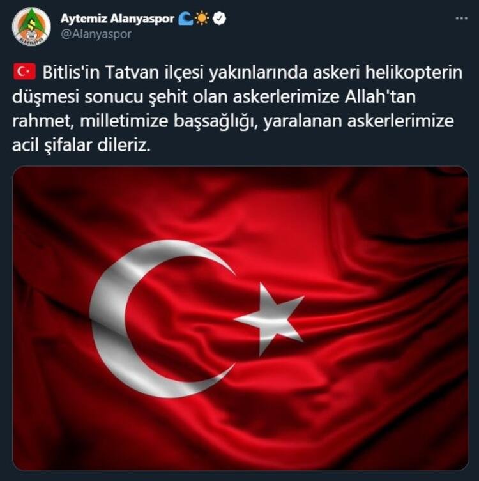Open the three-dot more options menu
The width and height of the screenshot is (479, 481).
pyautogui.click(x=461, y=19)
